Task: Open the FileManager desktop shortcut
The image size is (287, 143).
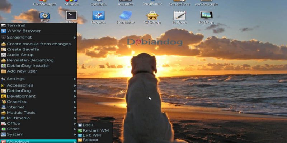Action: [x=44, y=3]
